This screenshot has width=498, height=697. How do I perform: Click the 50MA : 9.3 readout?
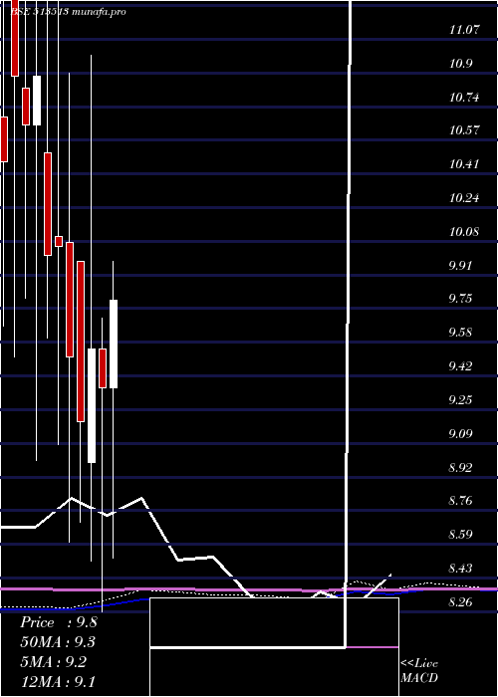58,642
